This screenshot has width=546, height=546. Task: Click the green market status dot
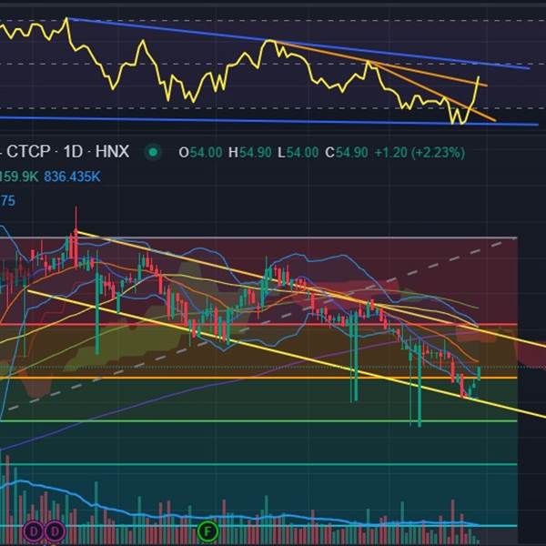(153, 152)
